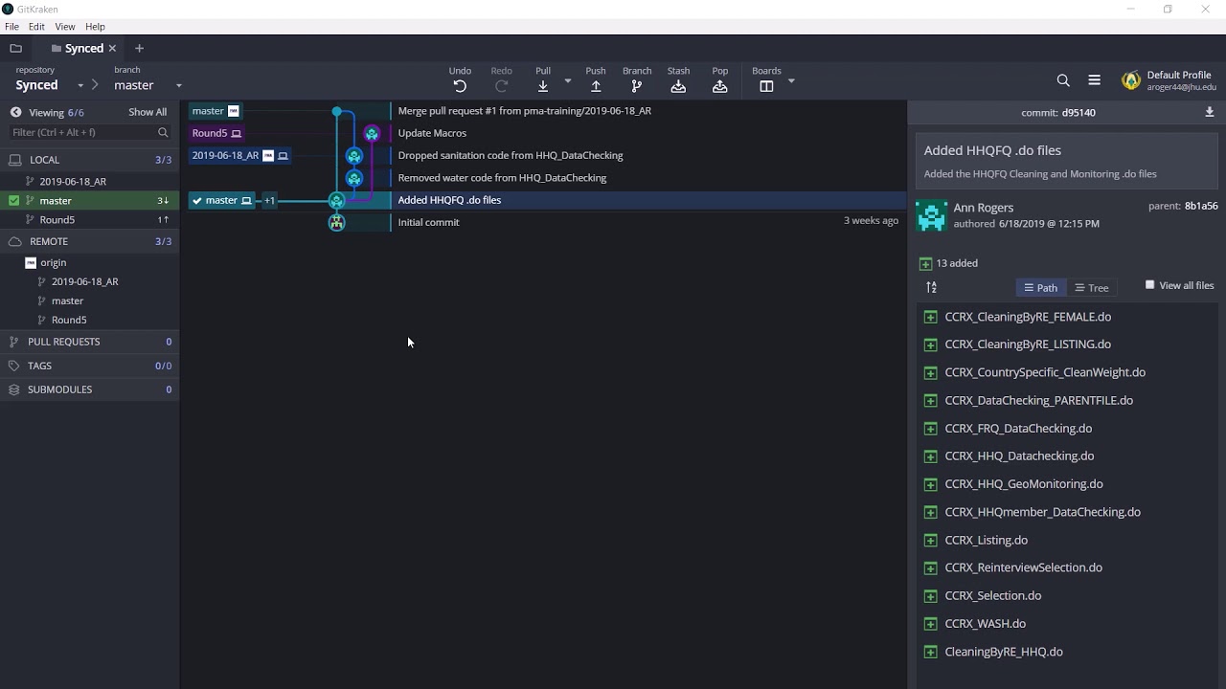Open file CCRX_Listing.do
The image size is (1226, 689).
986,540
